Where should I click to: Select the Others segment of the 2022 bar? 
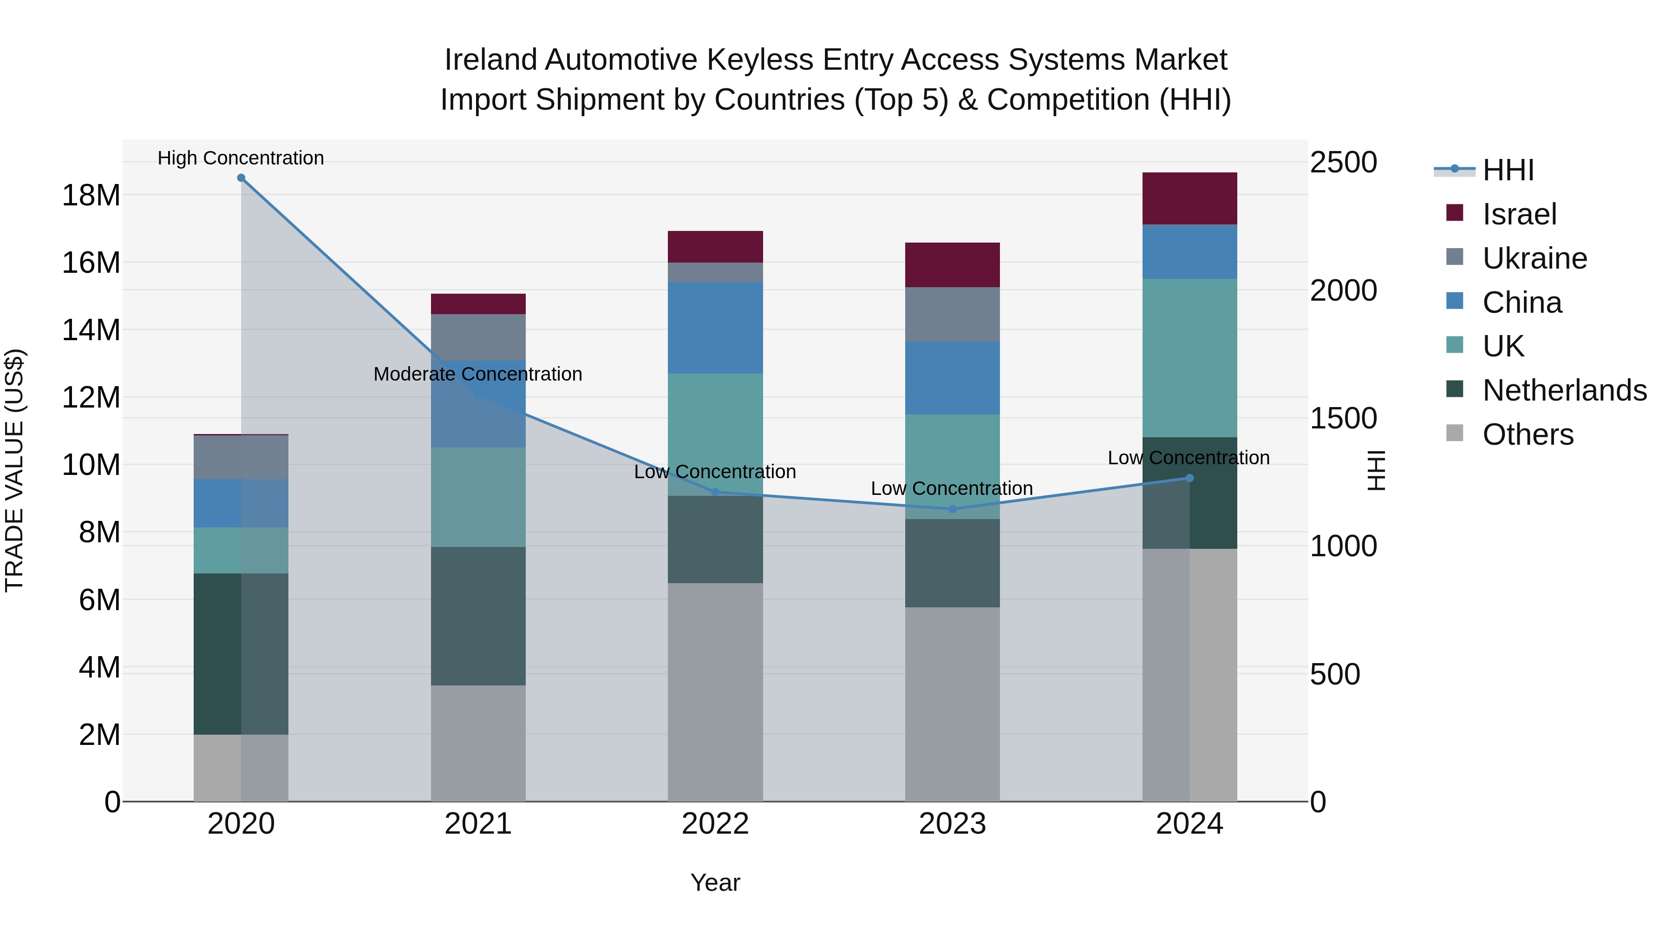coord(715,692)
